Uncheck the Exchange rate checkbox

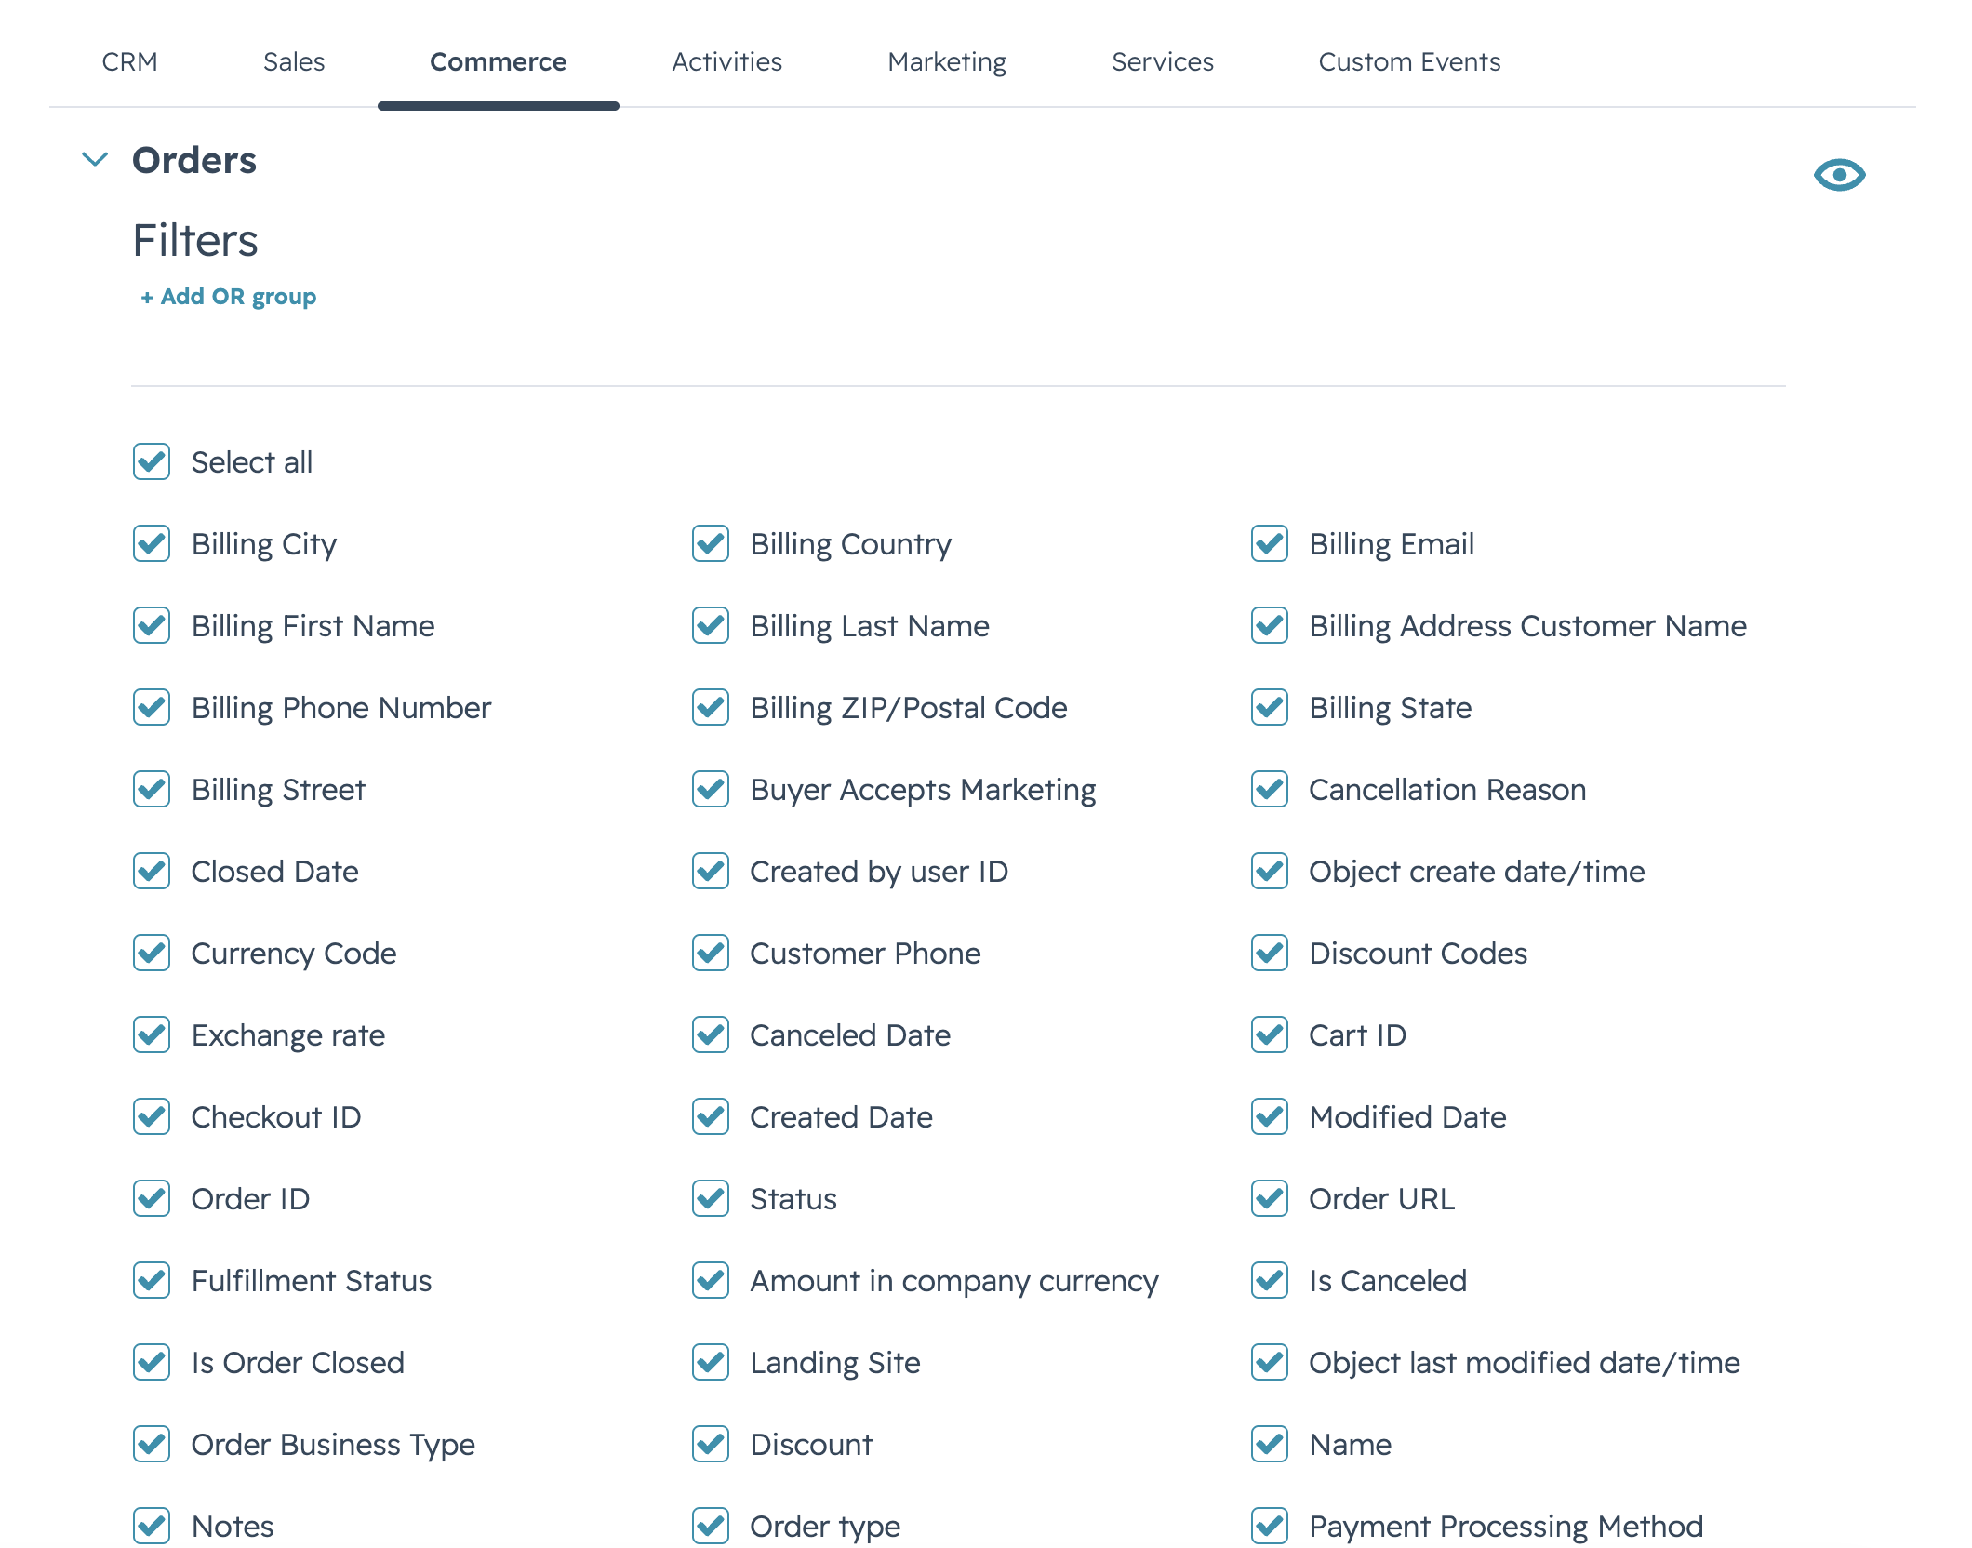click(152, 1034)
